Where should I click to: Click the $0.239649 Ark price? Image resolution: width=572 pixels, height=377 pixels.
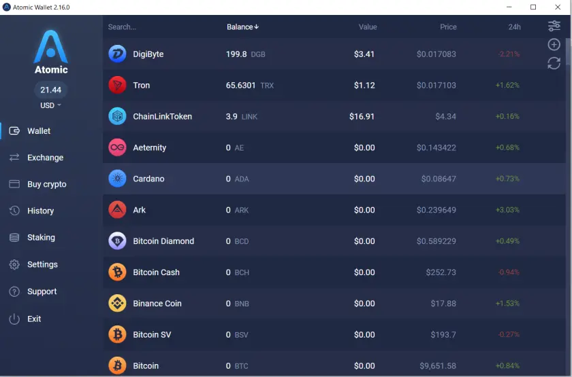pos(436,210)
